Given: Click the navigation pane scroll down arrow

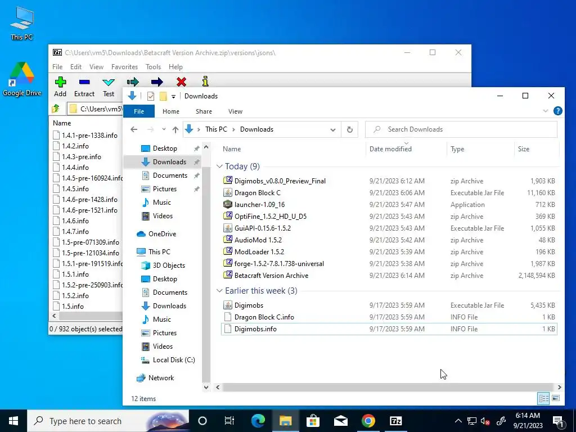Looking at the screenshot, I should click(206, 387).
